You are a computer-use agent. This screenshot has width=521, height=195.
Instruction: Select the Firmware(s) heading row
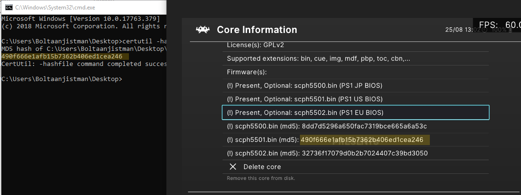coord(356,72)
